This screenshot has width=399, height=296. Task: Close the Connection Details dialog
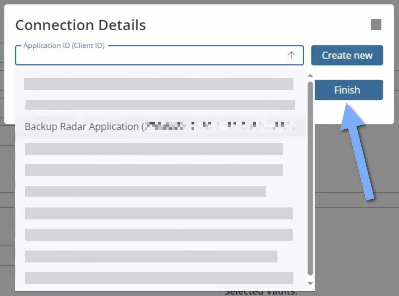[376, 25]
